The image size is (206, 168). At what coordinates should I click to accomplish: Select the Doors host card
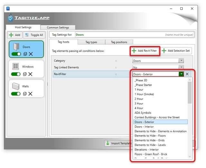[x=26, y=49]
